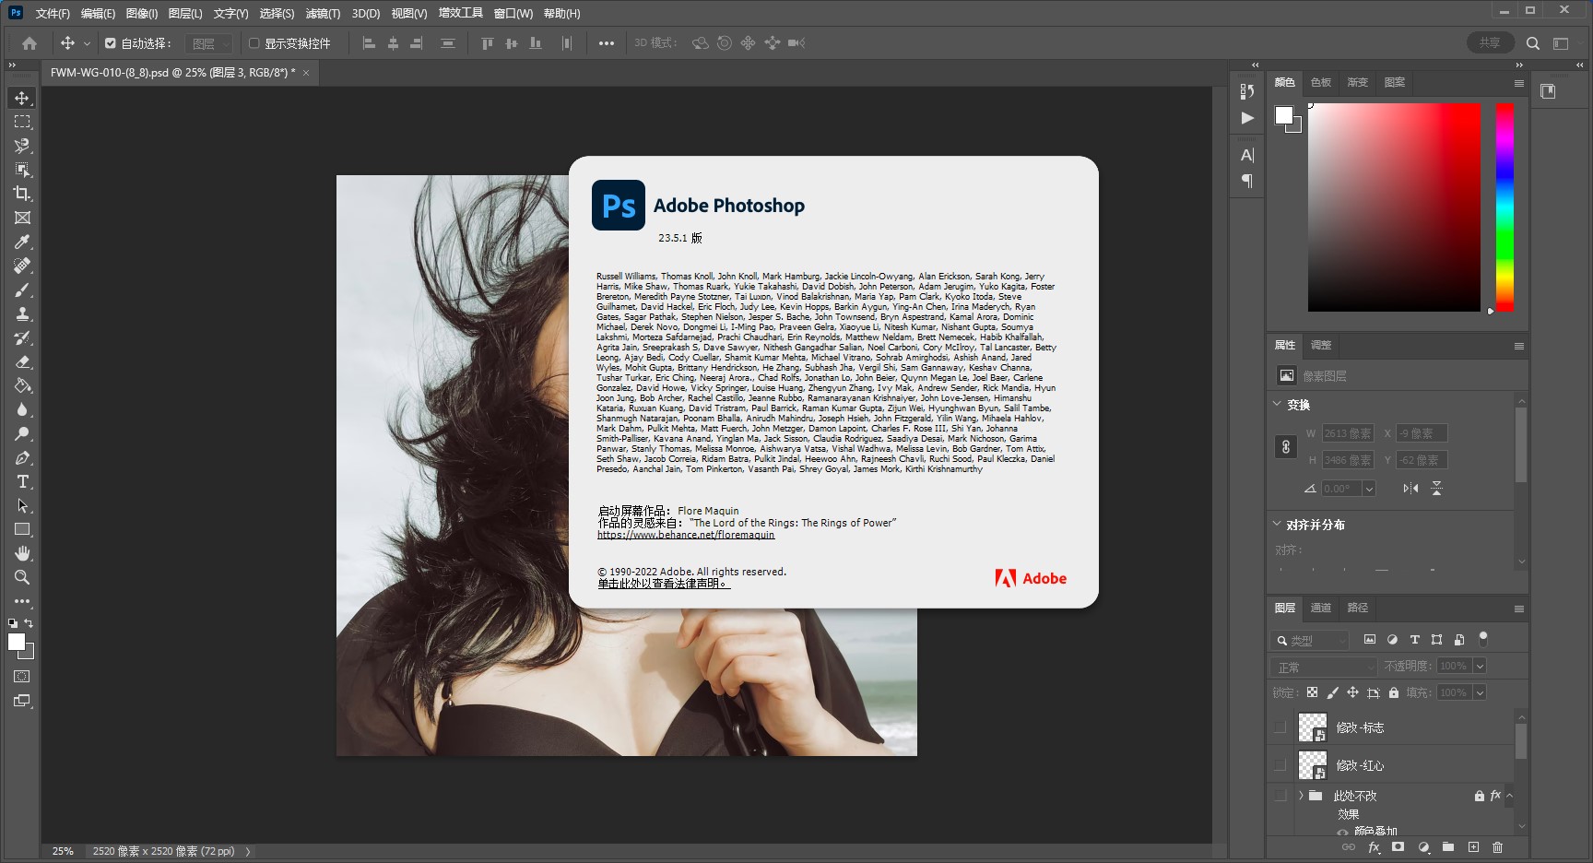Click the 修改-红心 layer thumbnail
This screenshot has height=863, width=1593.
[x=1312, y=765]
